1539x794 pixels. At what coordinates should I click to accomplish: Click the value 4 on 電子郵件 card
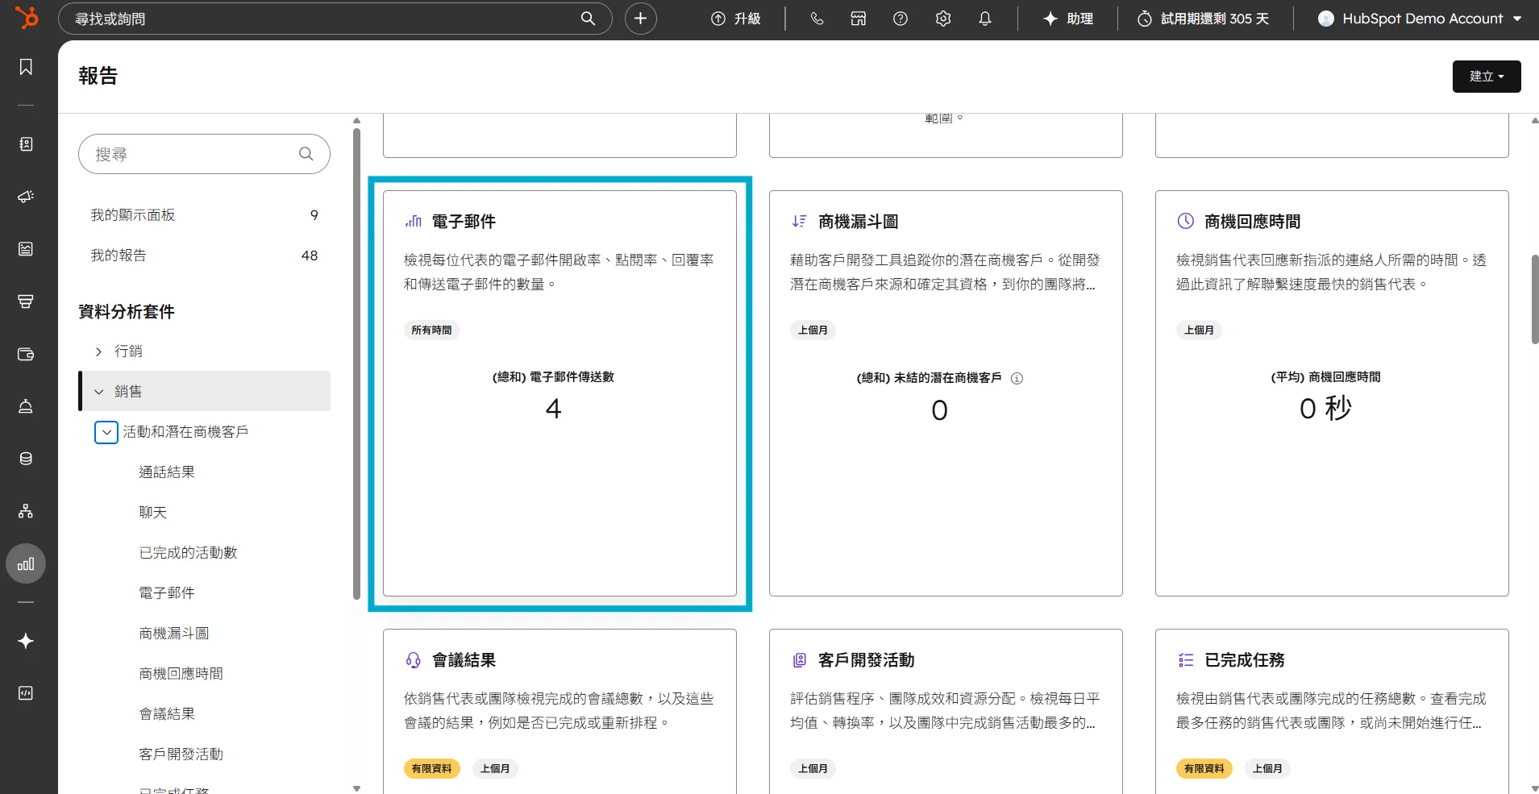click(x=553, y=409)
